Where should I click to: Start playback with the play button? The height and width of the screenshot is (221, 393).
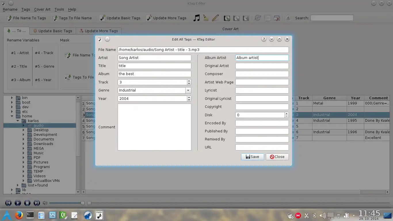(x=18, y=203)
